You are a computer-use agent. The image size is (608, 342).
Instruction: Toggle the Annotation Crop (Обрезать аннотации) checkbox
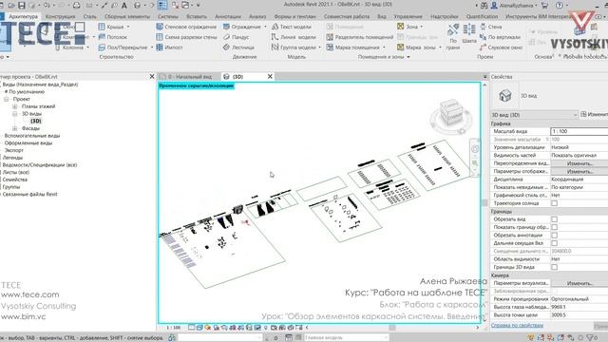(x=555, y=236)
